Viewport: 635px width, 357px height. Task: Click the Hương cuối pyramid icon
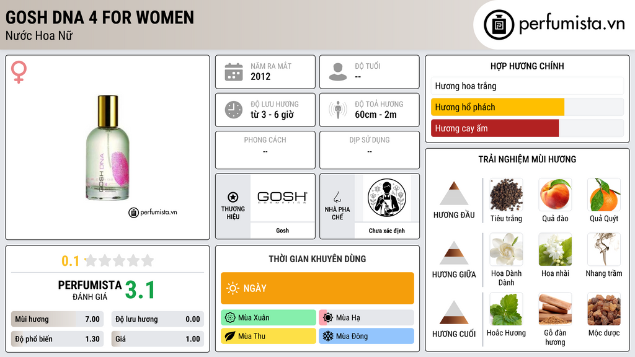pos(454,312)
